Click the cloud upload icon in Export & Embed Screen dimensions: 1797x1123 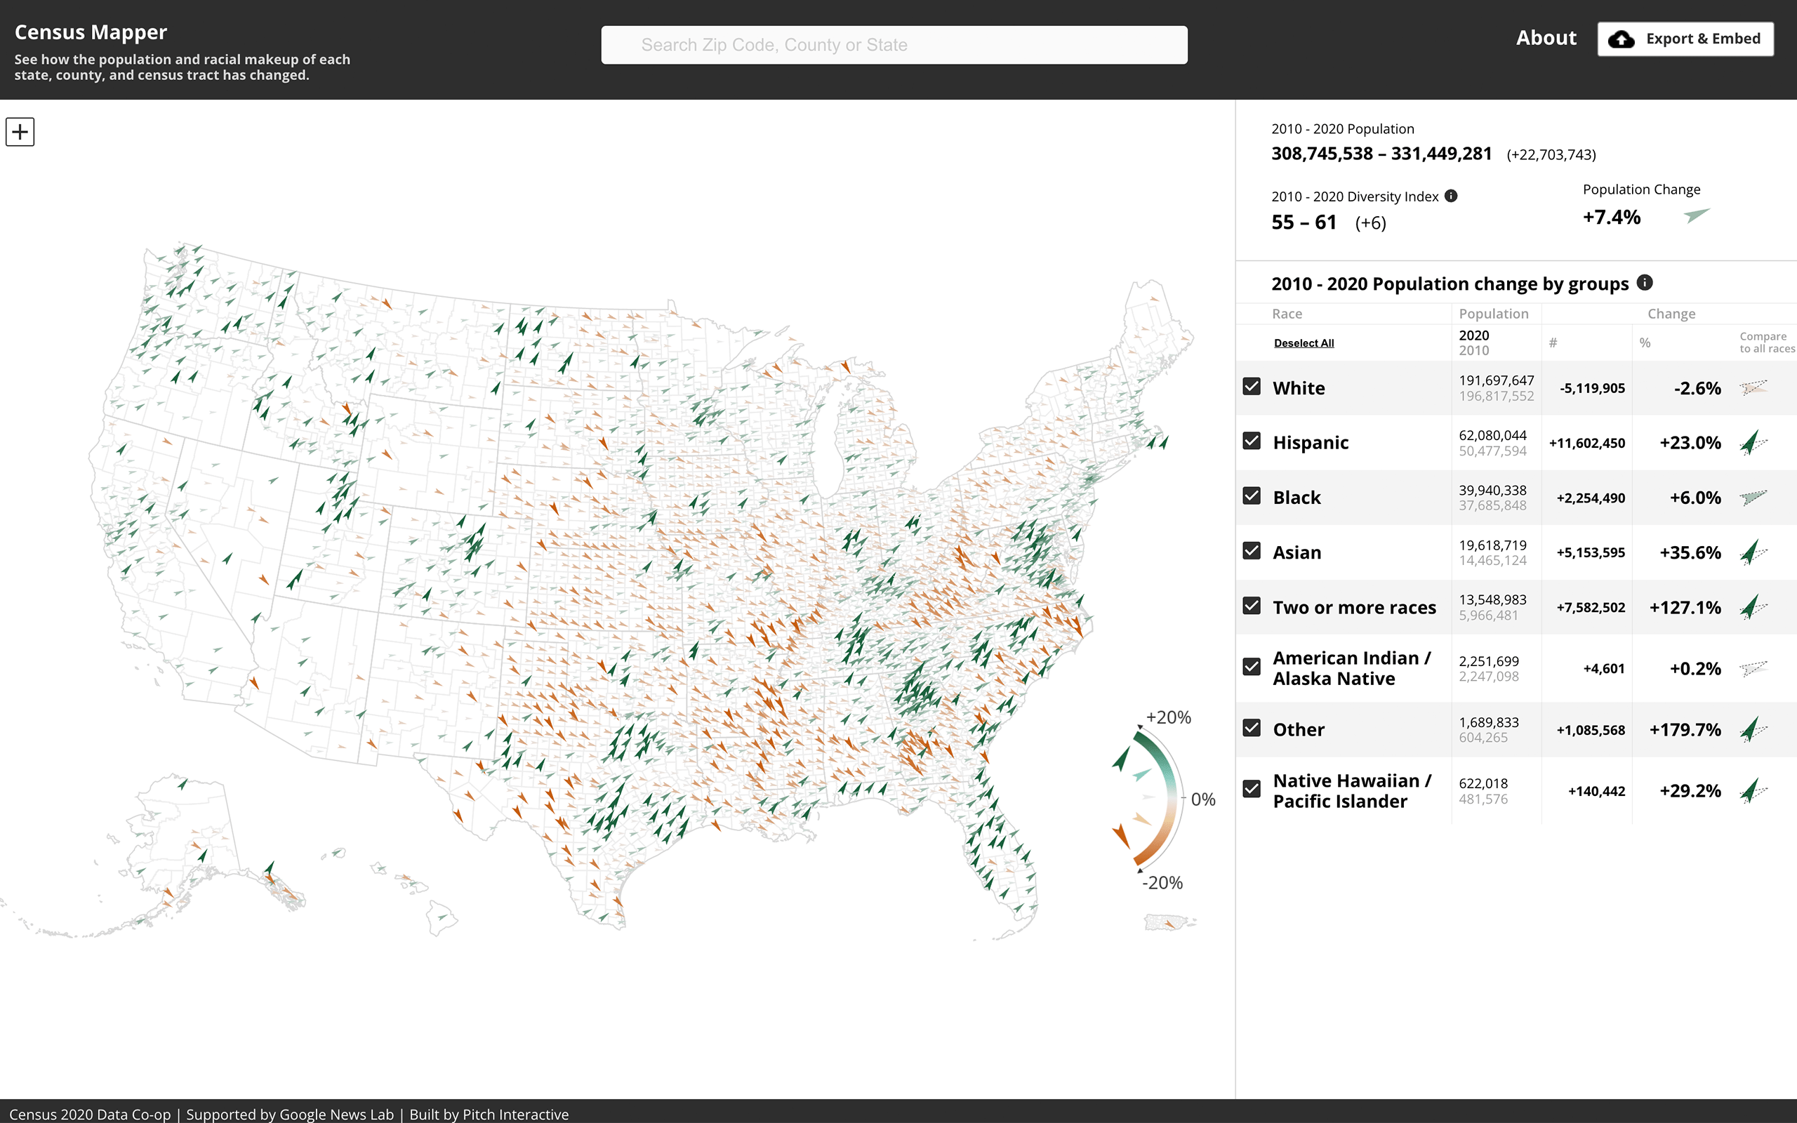(x=1621, y=39)
